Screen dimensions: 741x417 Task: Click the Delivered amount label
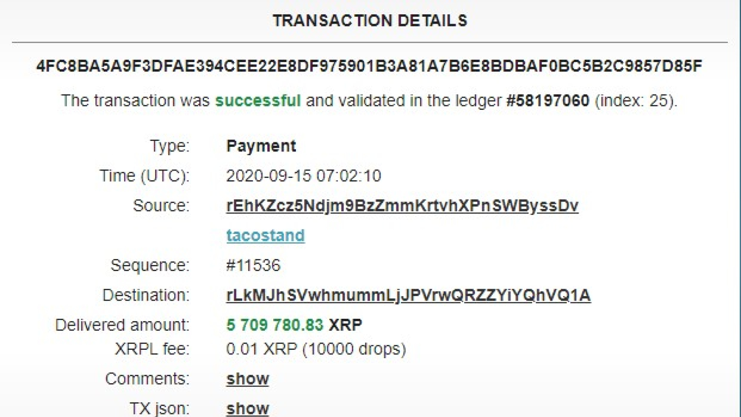coord(122,325)
